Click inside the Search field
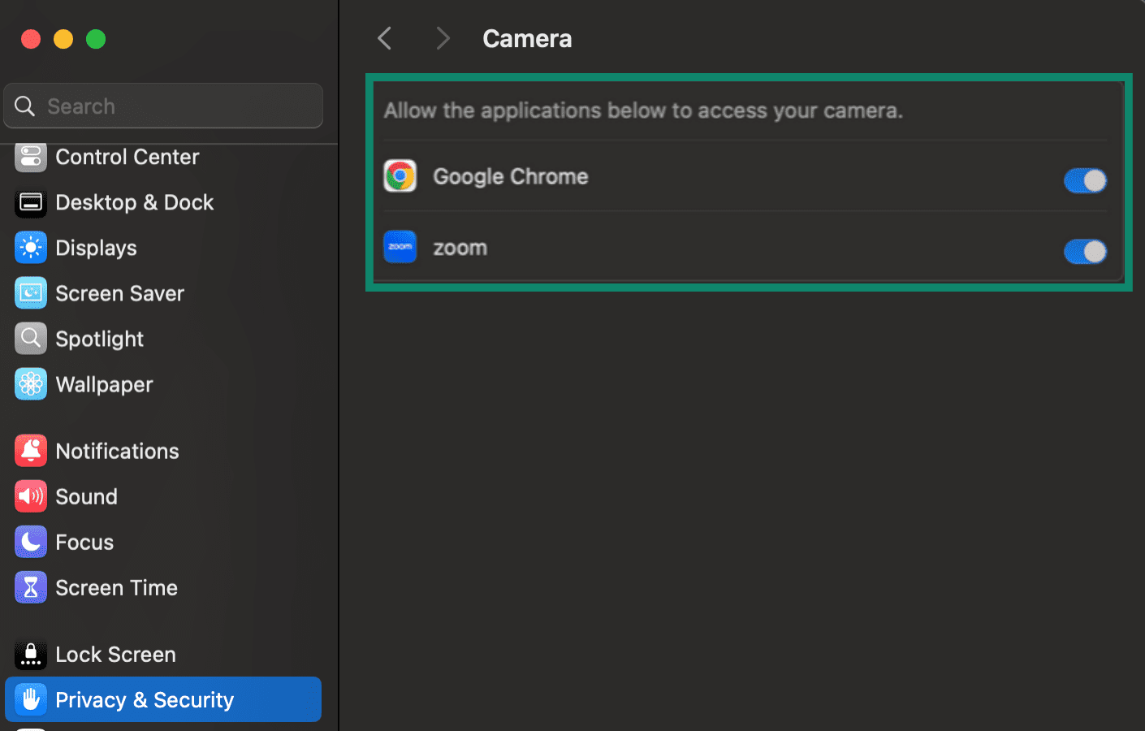The height and width of the screenshot is (731, 1145). point(162,105)
